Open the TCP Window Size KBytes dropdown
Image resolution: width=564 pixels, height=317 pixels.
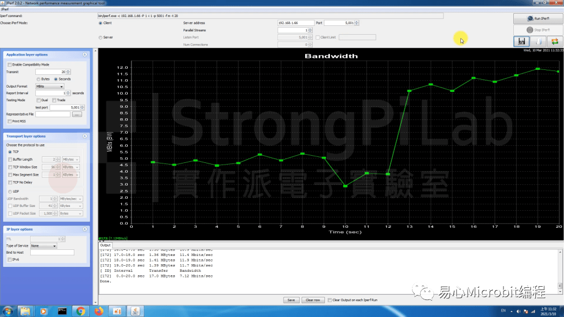coord(70,167)
